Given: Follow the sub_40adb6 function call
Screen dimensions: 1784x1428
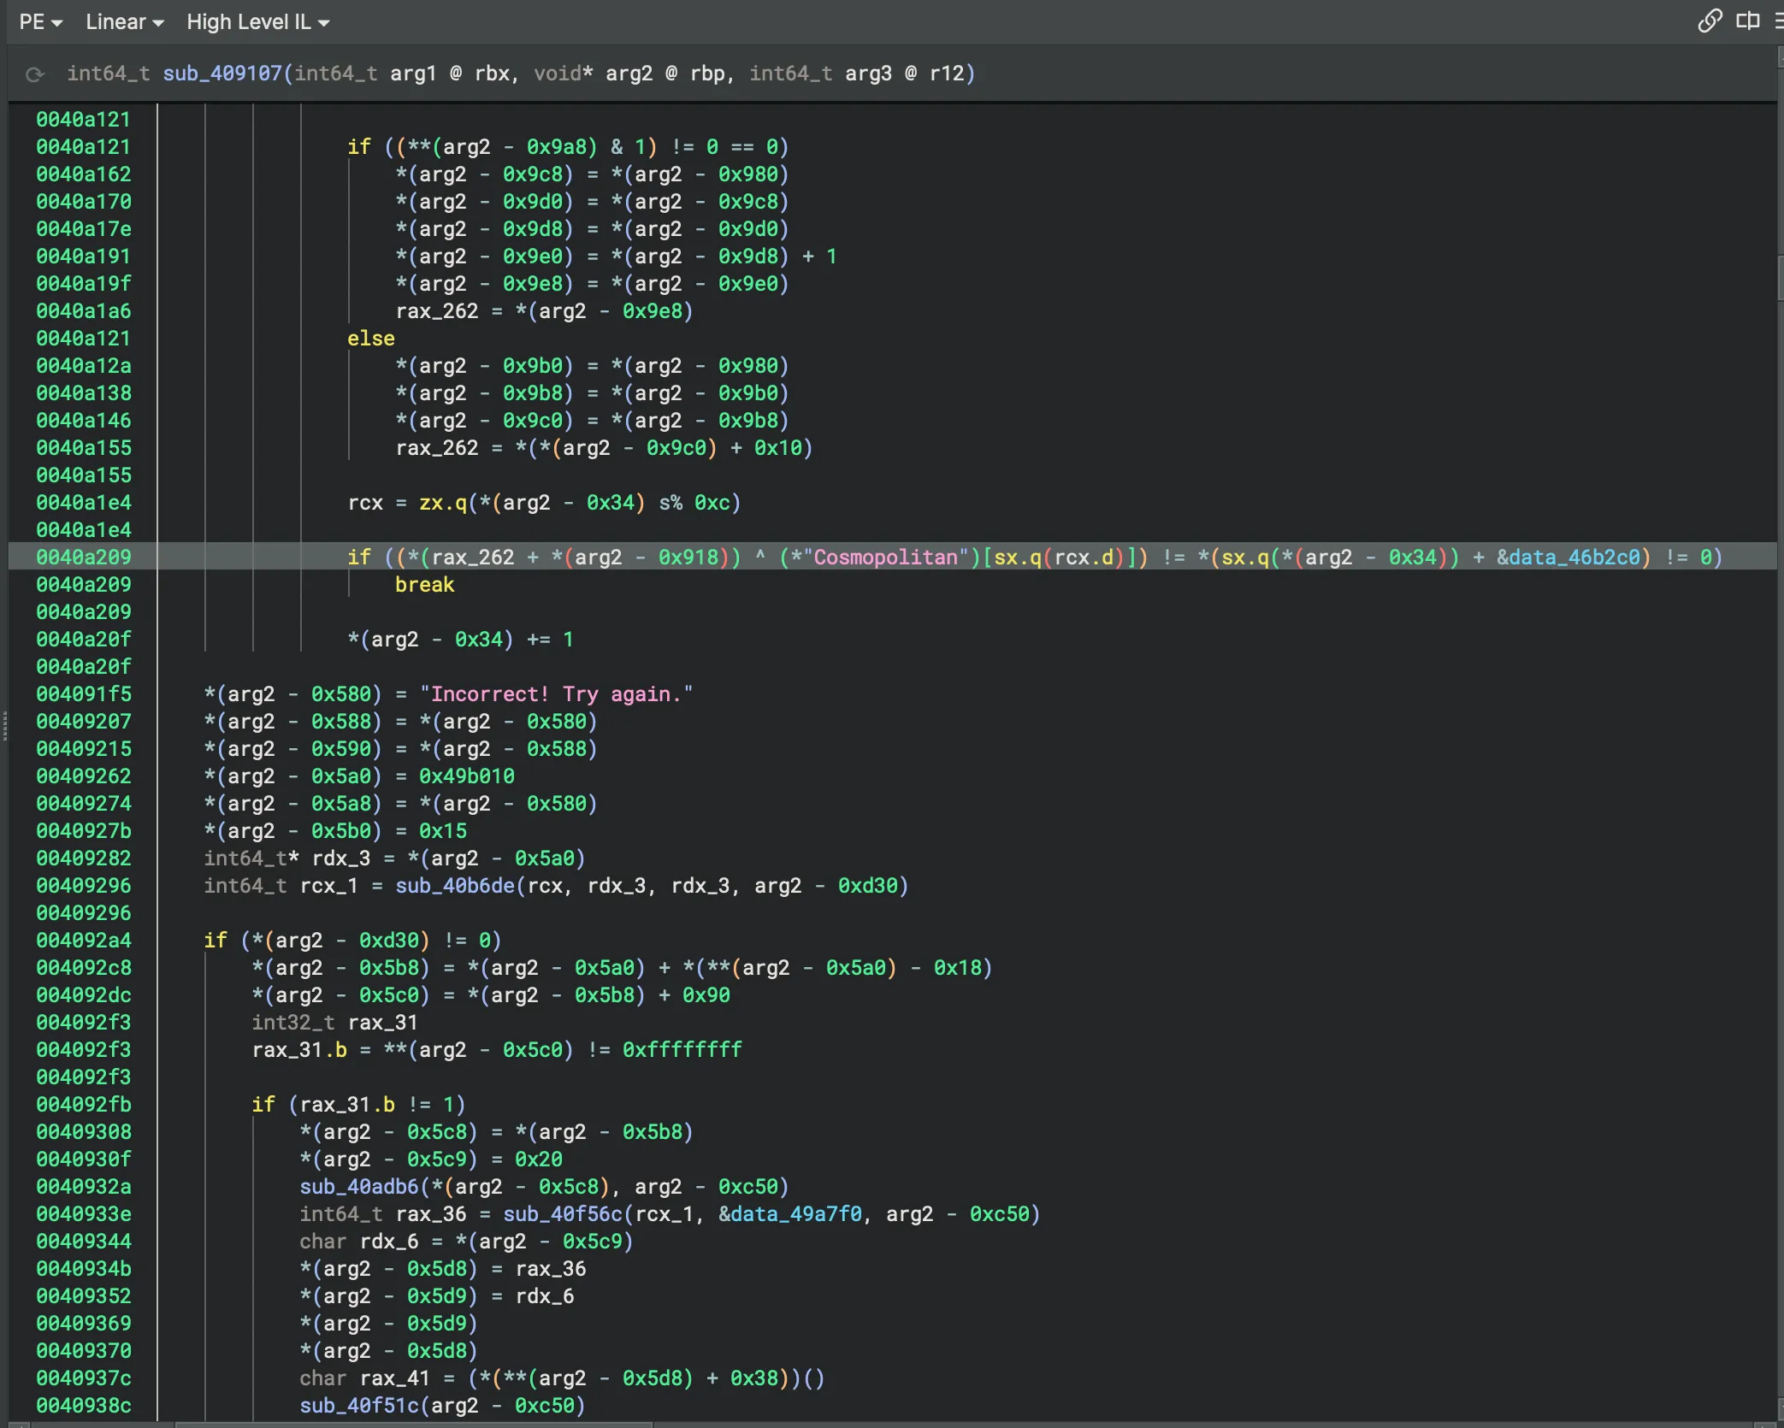Looking at the screenshot, I should (359, 1187).
